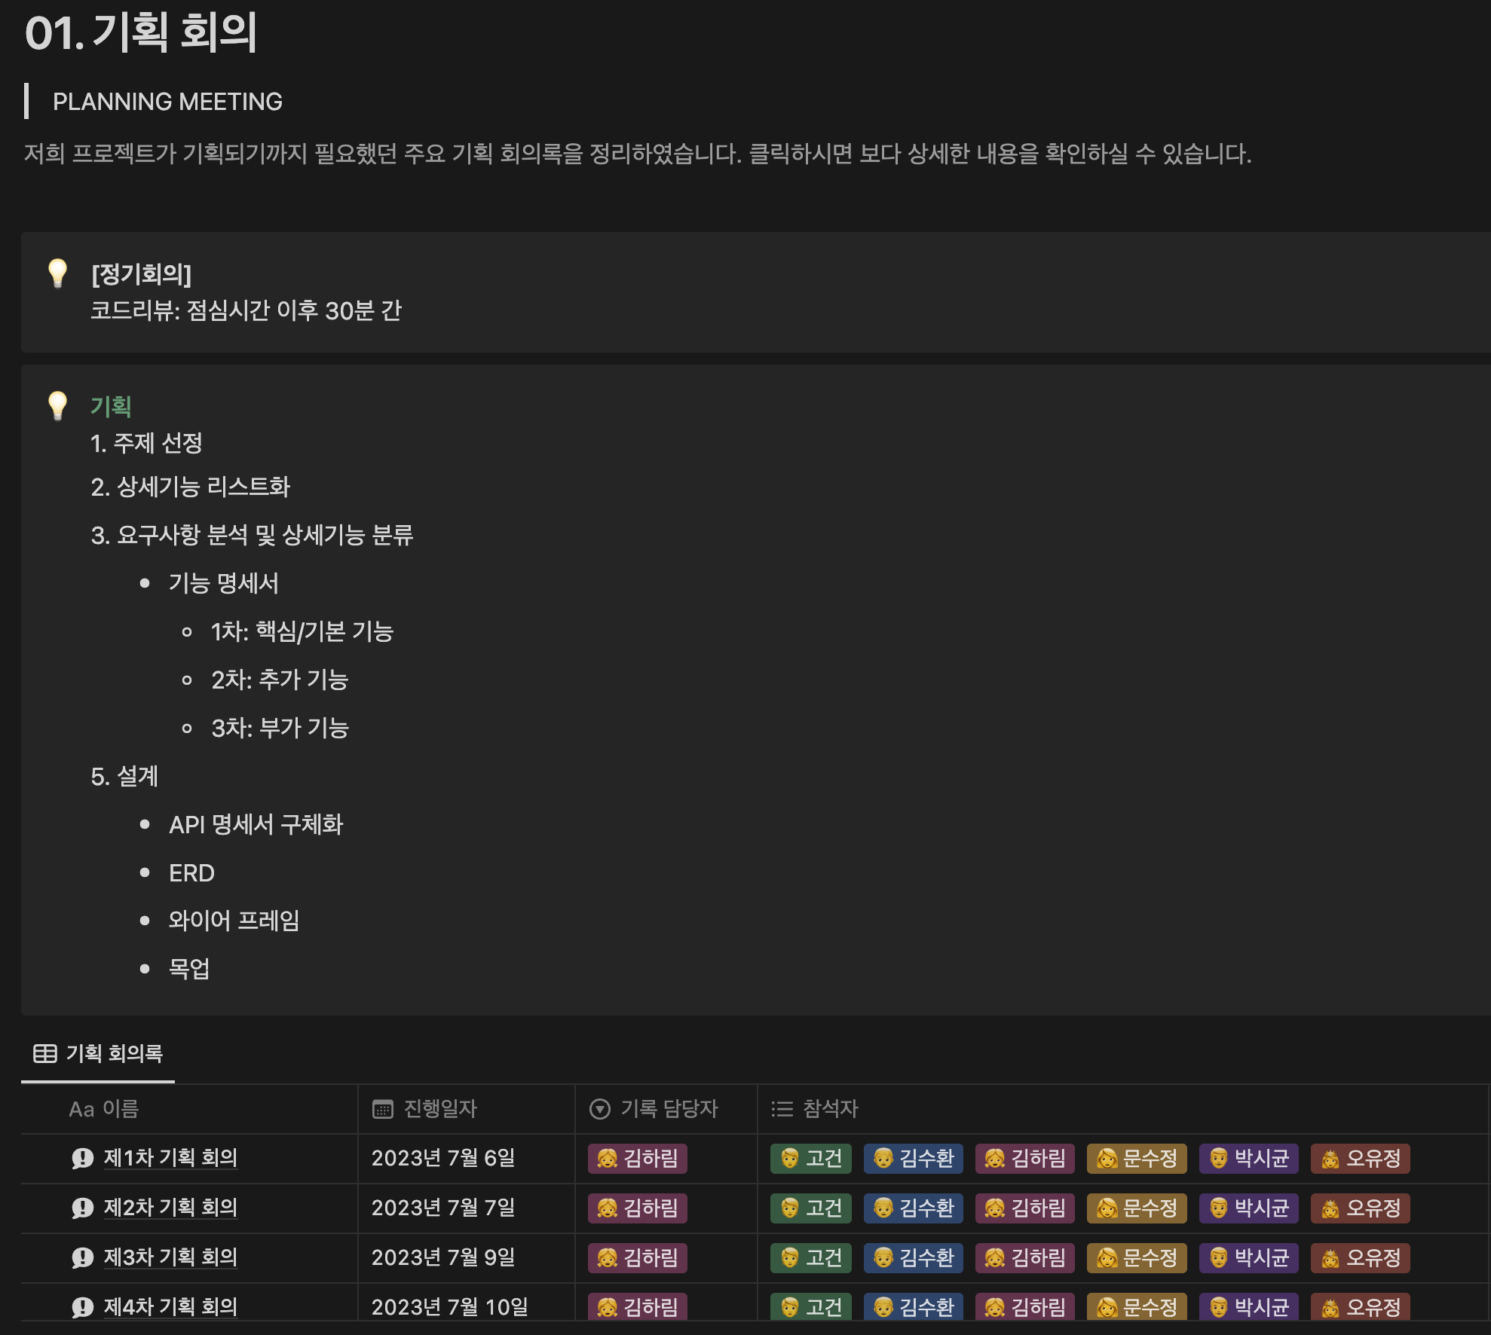The width and height of the screenshot is (1491, 1335).
Task: Open 제1차 기획 회의 page
Action: point(170,1158)
